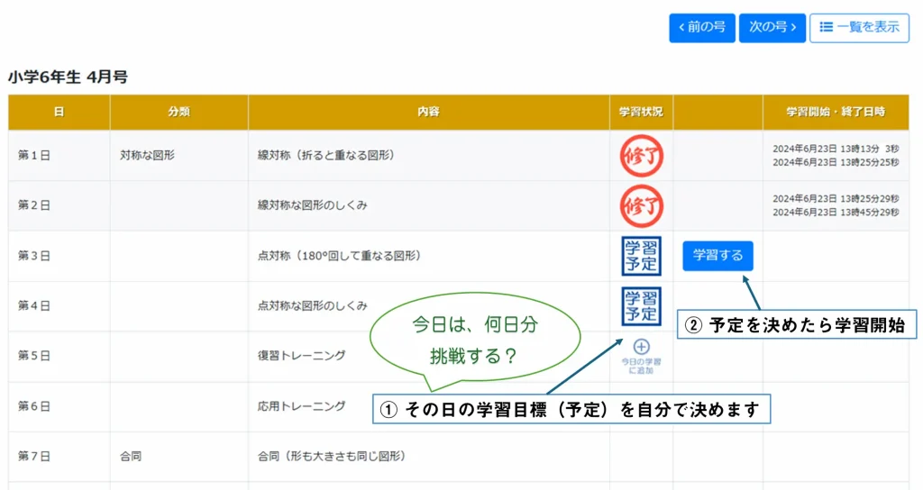Click the 対称な図形 category cell
The width and height of the screenshot is (923, 490).
[147, 155]
